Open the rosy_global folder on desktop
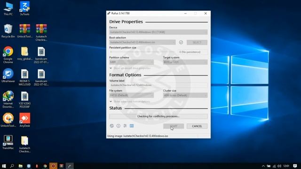The width and height of the screenshot is (301, 169). [x=24, y=54]
